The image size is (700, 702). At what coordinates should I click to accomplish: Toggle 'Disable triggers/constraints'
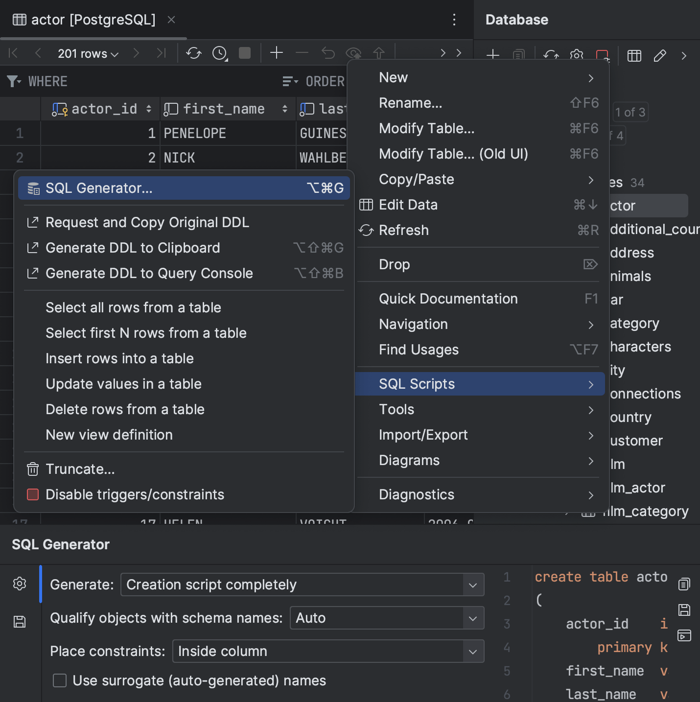click(x=135, y=494)
